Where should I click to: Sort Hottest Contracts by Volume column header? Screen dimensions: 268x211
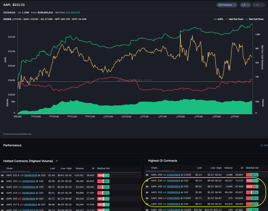80,168
